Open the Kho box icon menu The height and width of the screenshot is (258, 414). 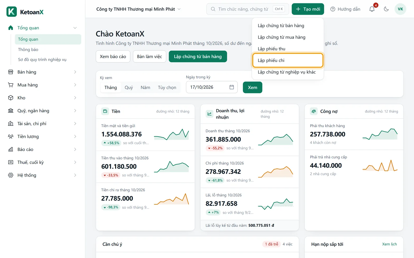(11, 98)
